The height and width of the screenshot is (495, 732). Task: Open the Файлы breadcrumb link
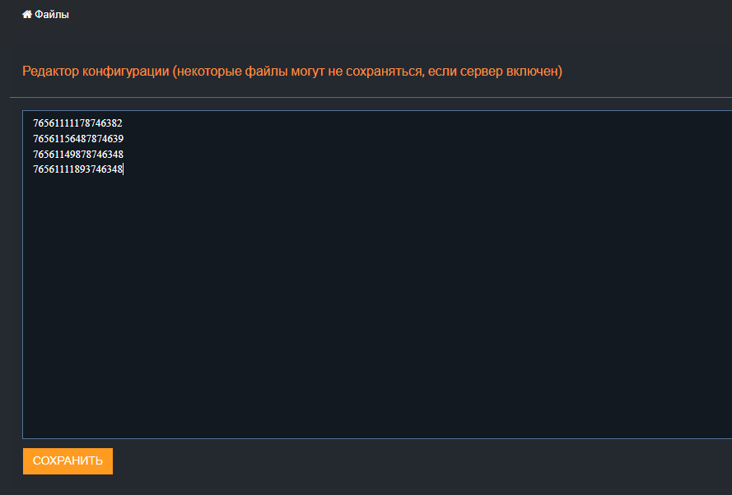click(51, 14)
